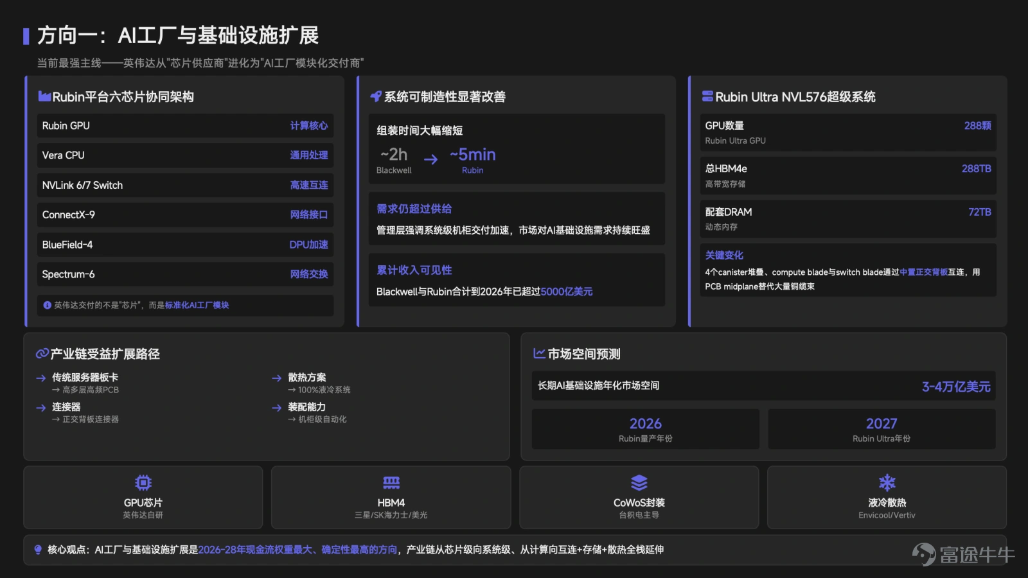
Task: Click the 机柜级自动化 sub-item
Action: click(x=323, y=419)
